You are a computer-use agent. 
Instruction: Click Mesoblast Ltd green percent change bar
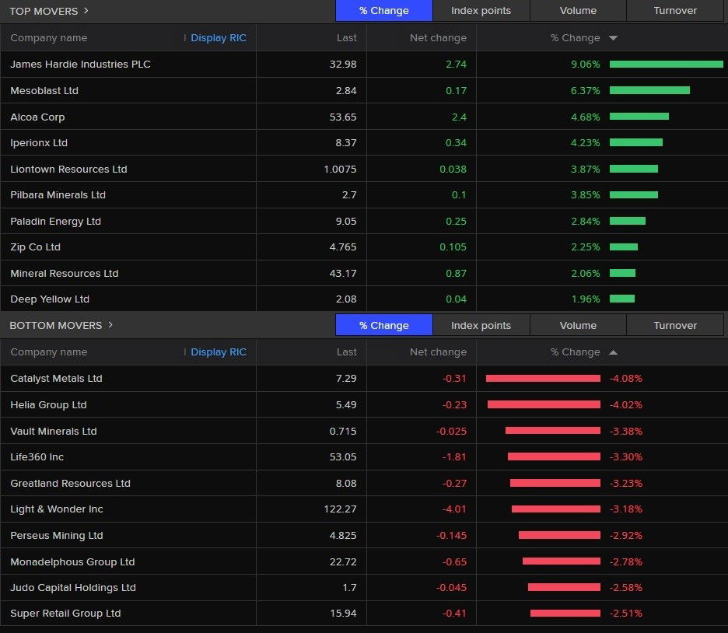point(649,90)
